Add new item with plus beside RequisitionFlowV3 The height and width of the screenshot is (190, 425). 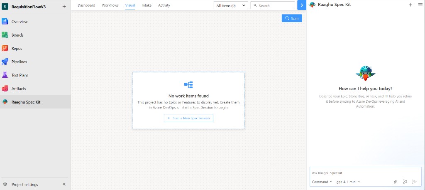pyautogui.click(x=64, y=7)
